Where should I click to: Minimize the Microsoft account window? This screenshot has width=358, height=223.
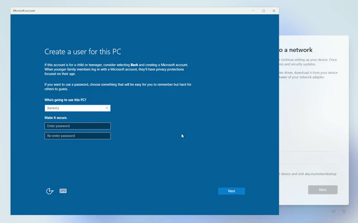(x=253, y=11)
